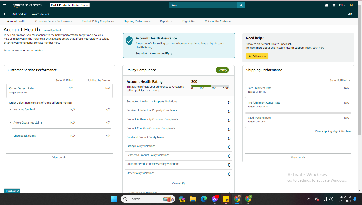362x205 pixels.
Task: Open the Windows Start menu
Action: click(114, 199)
